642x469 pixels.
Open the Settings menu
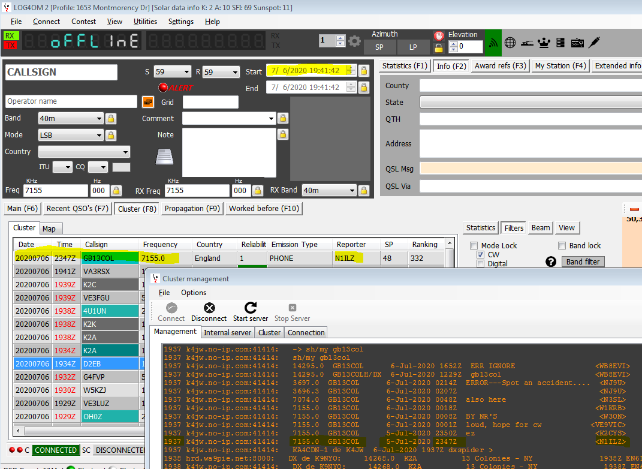[181, 22]
